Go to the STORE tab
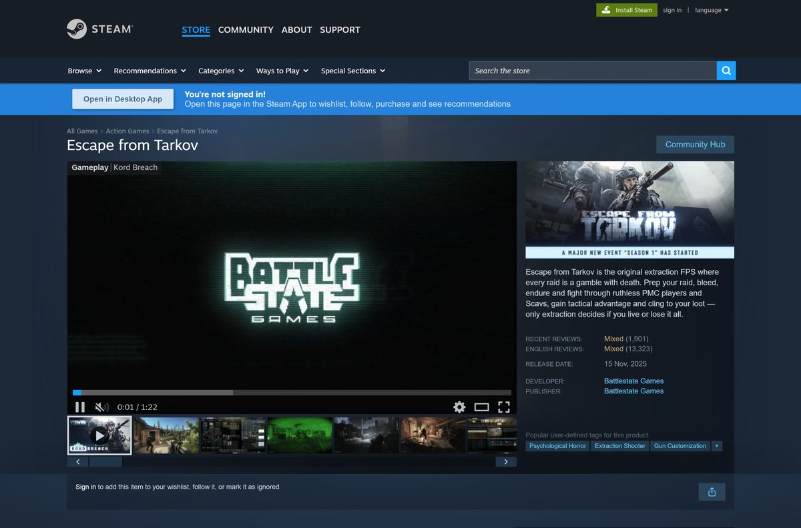Viewport: 801px width, 528px height. click(196, 30)
